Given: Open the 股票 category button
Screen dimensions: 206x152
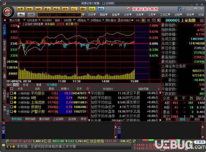Looking at the screenshot, I should coord(20,9).
